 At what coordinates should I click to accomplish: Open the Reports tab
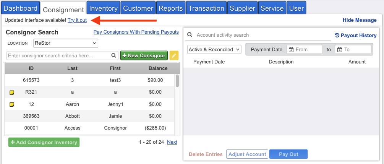tap(170, 8)
